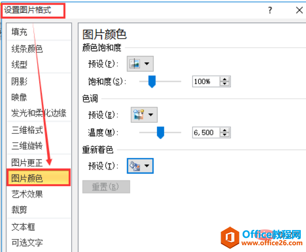Decrease temperature with the down spinner arrow
Screen dimensions: 306x252
click(224, 135)
